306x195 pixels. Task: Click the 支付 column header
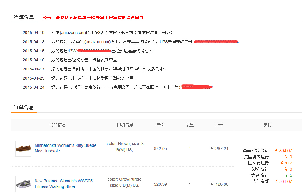tap(267, 125)
